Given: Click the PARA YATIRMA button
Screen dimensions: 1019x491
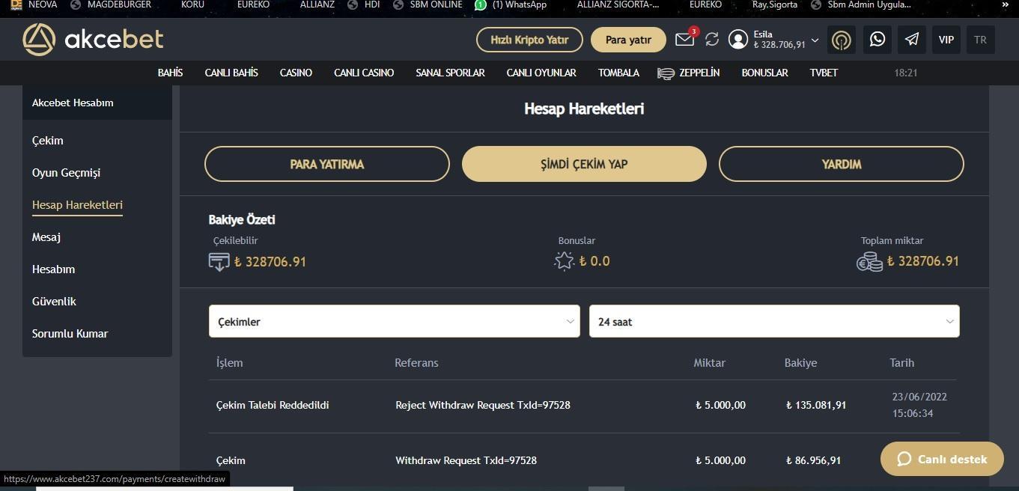Looking at the screenshot, I should (327, 164).
